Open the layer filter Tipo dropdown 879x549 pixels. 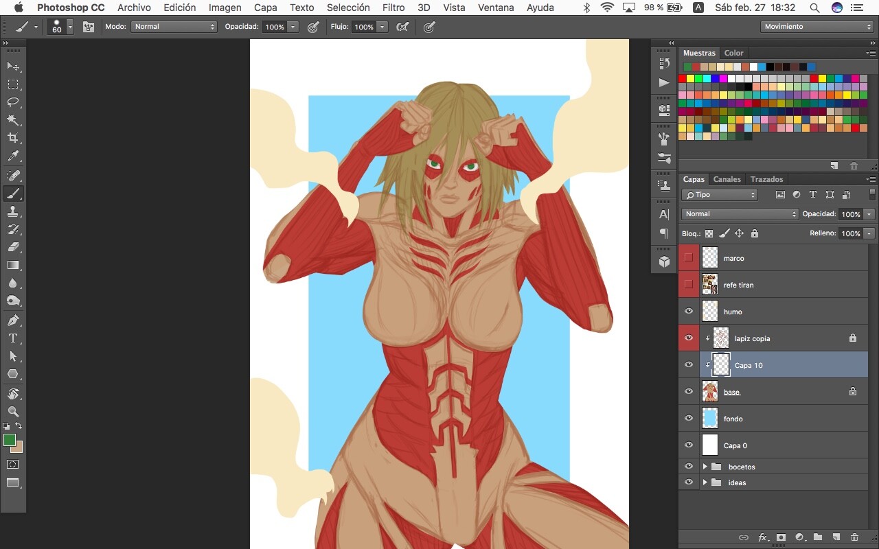coord(720,195)
